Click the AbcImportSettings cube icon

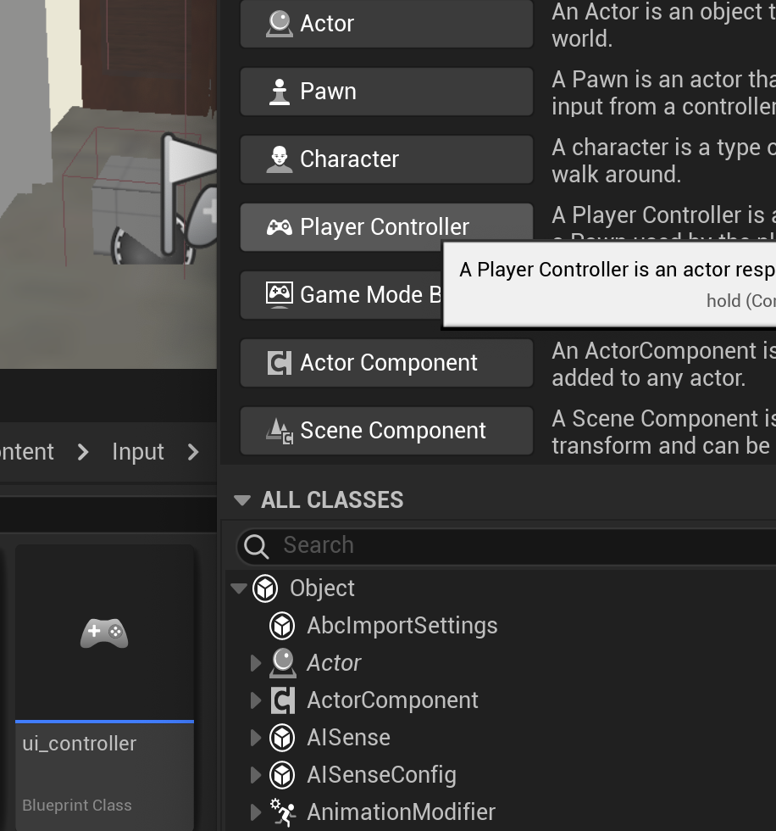coord(281,626)
